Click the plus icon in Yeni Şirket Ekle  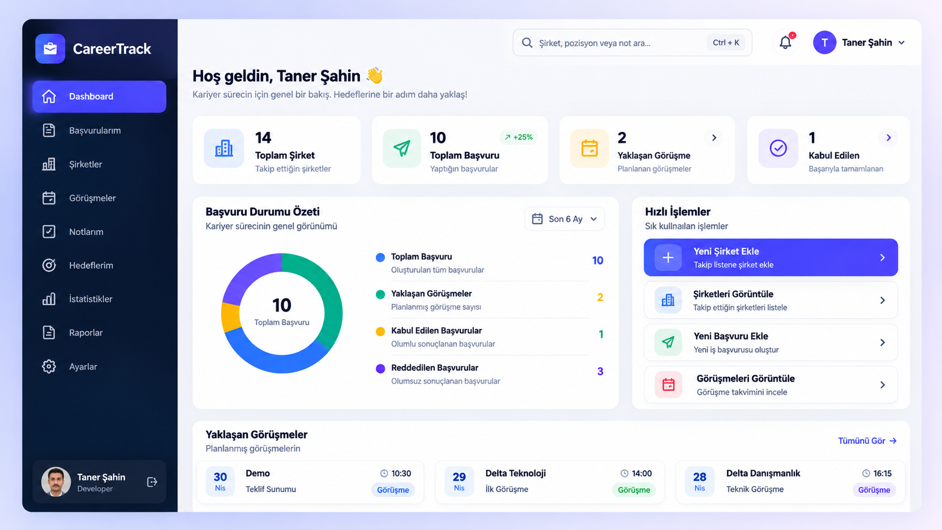(x=668, y=257)
